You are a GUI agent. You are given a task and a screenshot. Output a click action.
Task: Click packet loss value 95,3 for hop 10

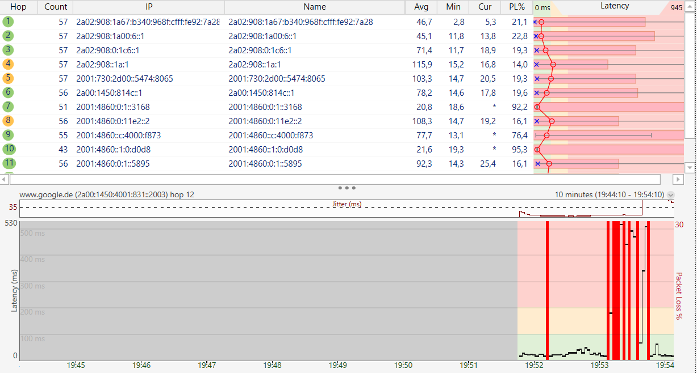click(x=520, y=149)
